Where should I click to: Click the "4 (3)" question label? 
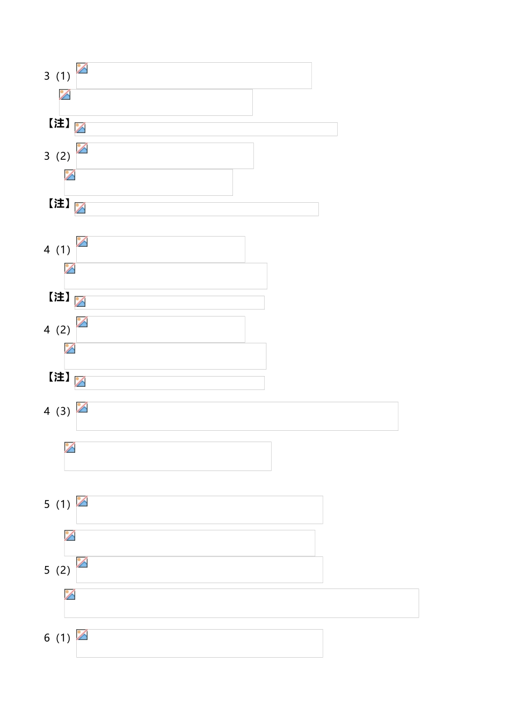coord(57,411)
